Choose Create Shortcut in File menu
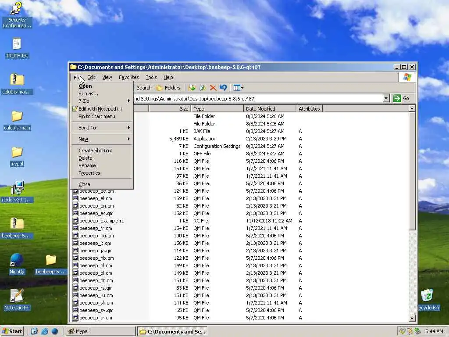Viewport: 449px width, 337px height. [102, 151]
